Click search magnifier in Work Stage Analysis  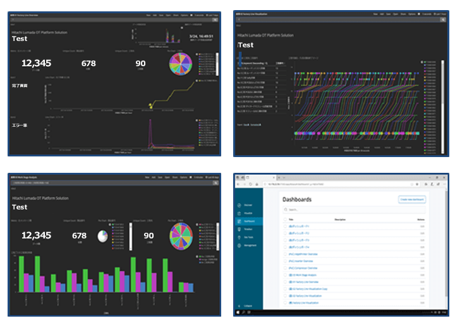215,183
